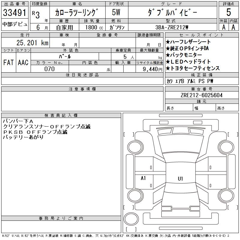Select 検査員記入欄 header
This screenshot has height=240, width=240.
61,115
